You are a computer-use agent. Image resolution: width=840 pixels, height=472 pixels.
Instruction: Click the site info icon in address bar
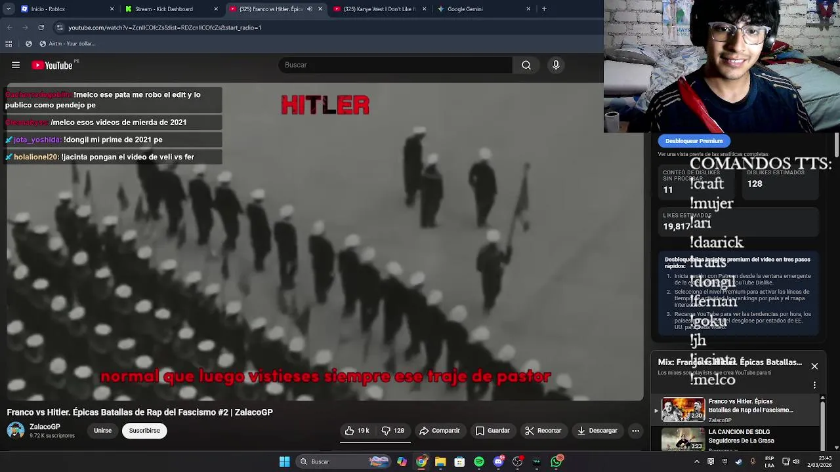(x=60, y=28)
